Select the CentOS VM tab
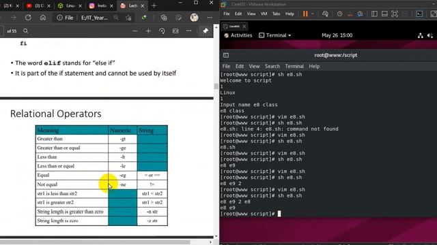This screenshot has height=245, width=437. (234, 27)
